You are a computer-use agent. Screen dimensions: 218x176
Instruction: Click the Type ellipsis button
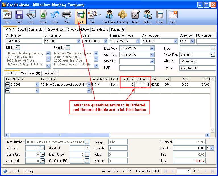pyautogui.click(x=213, y=48)
